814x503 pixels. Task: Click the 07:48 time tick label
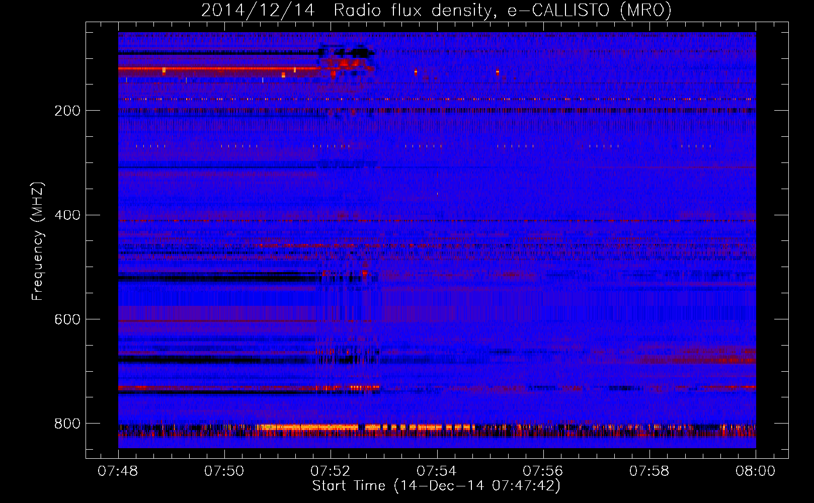point(118,471)
